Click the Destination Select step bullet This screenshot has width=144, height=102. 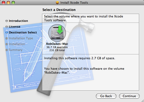tap(7, 32)
